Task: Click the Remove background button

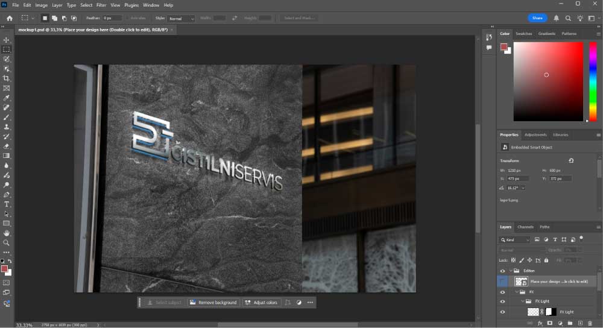Action: (213, 302)
